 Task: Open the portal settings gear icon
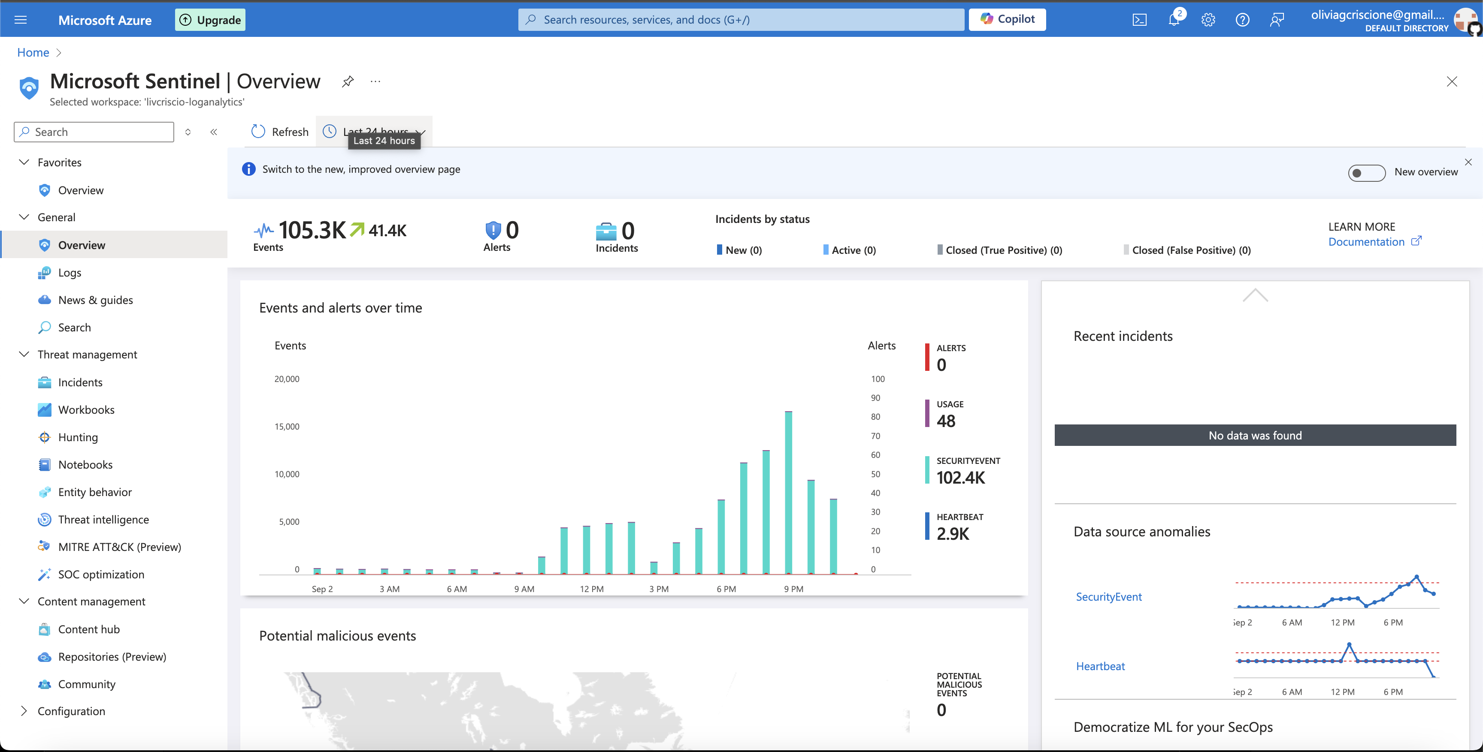(x=1208, y=20)
